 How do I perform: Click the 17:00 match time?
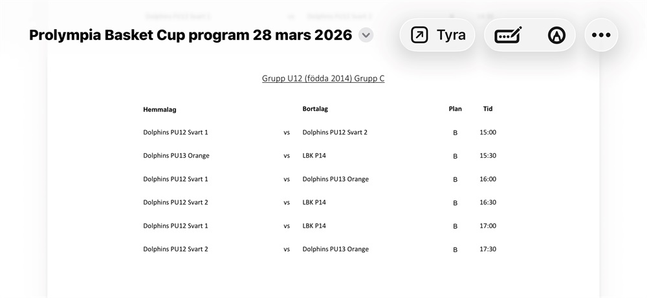[488, 226]
